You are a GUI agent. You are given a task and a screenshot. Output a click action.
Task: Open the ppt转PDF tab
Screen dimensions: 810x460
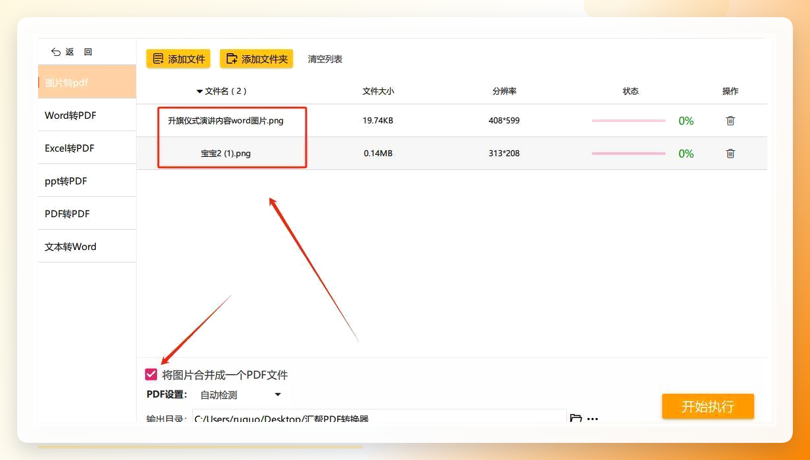pyautogui.click(x=87, y=181)
